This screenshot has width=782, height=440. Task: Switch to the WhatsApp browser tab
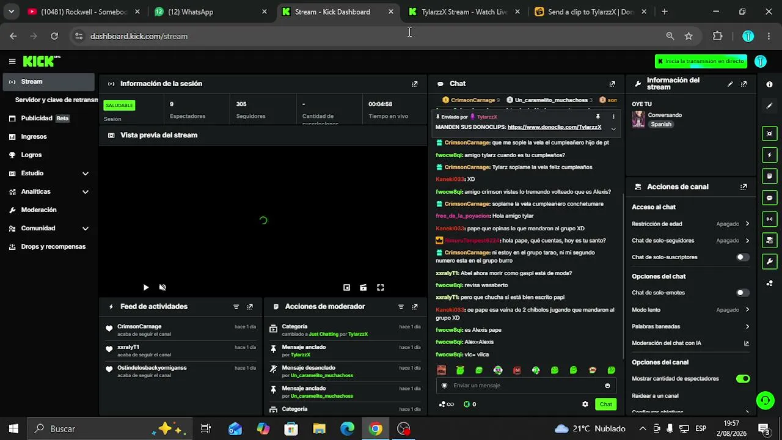(211, 12)
